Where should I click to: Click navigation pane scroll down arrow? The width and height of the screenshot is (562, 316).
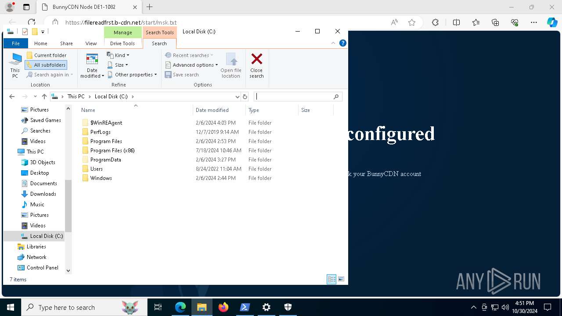68,271
